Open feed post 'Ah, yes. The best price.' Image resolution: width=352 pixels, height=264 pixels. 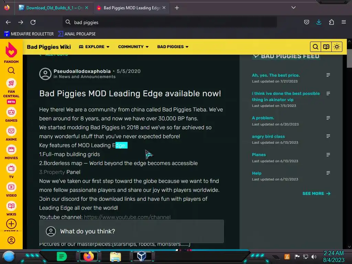pyautogui.click(x=276, y=75)
